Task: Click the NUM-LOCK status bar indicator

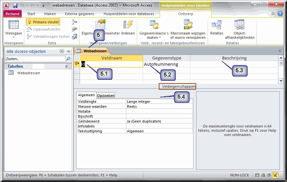Action: coord(239,175)
